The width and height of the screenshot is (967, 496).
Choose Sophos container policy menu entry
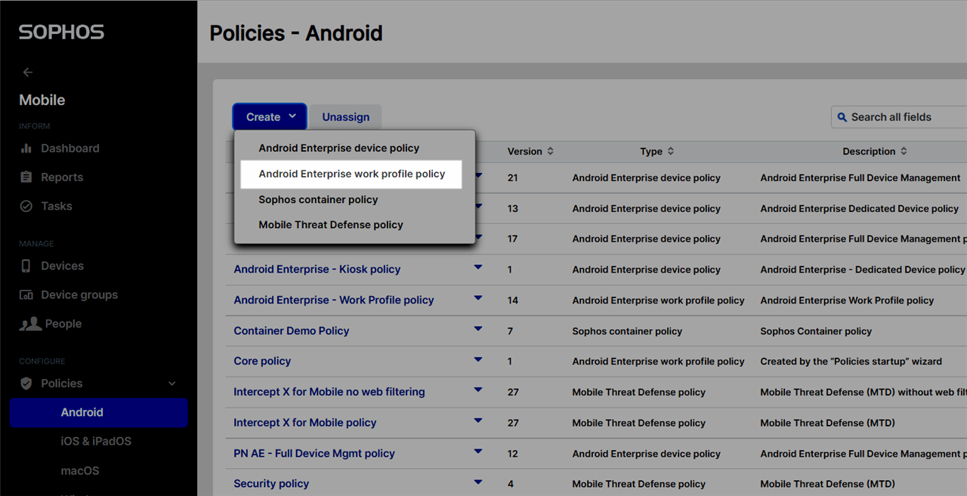coord(318,199)
